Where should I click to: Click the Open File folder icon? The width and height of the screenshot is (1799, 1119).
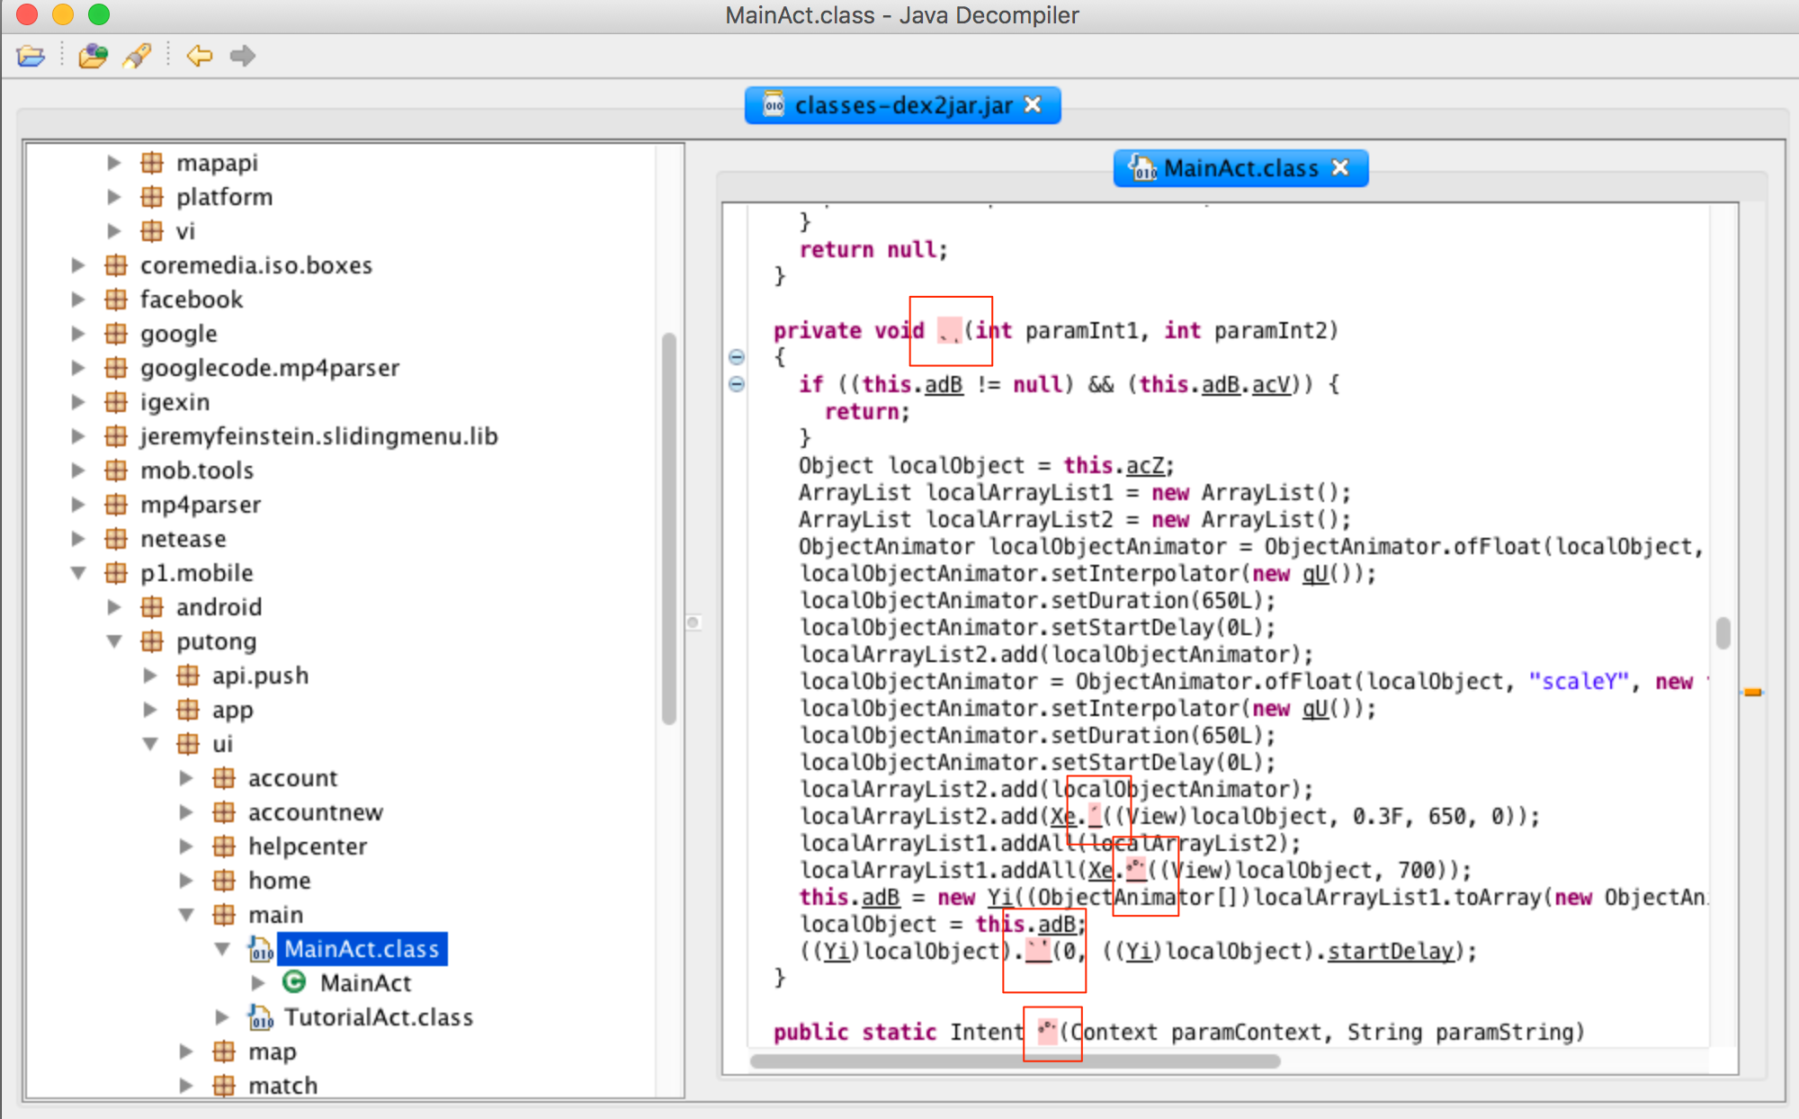[31, 57]
